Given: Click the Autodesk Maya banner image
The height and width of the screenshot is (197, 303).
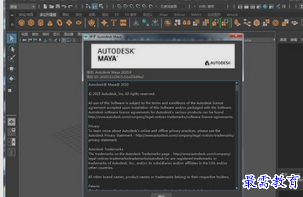Looking at the screenshot, I should point(163,56).
